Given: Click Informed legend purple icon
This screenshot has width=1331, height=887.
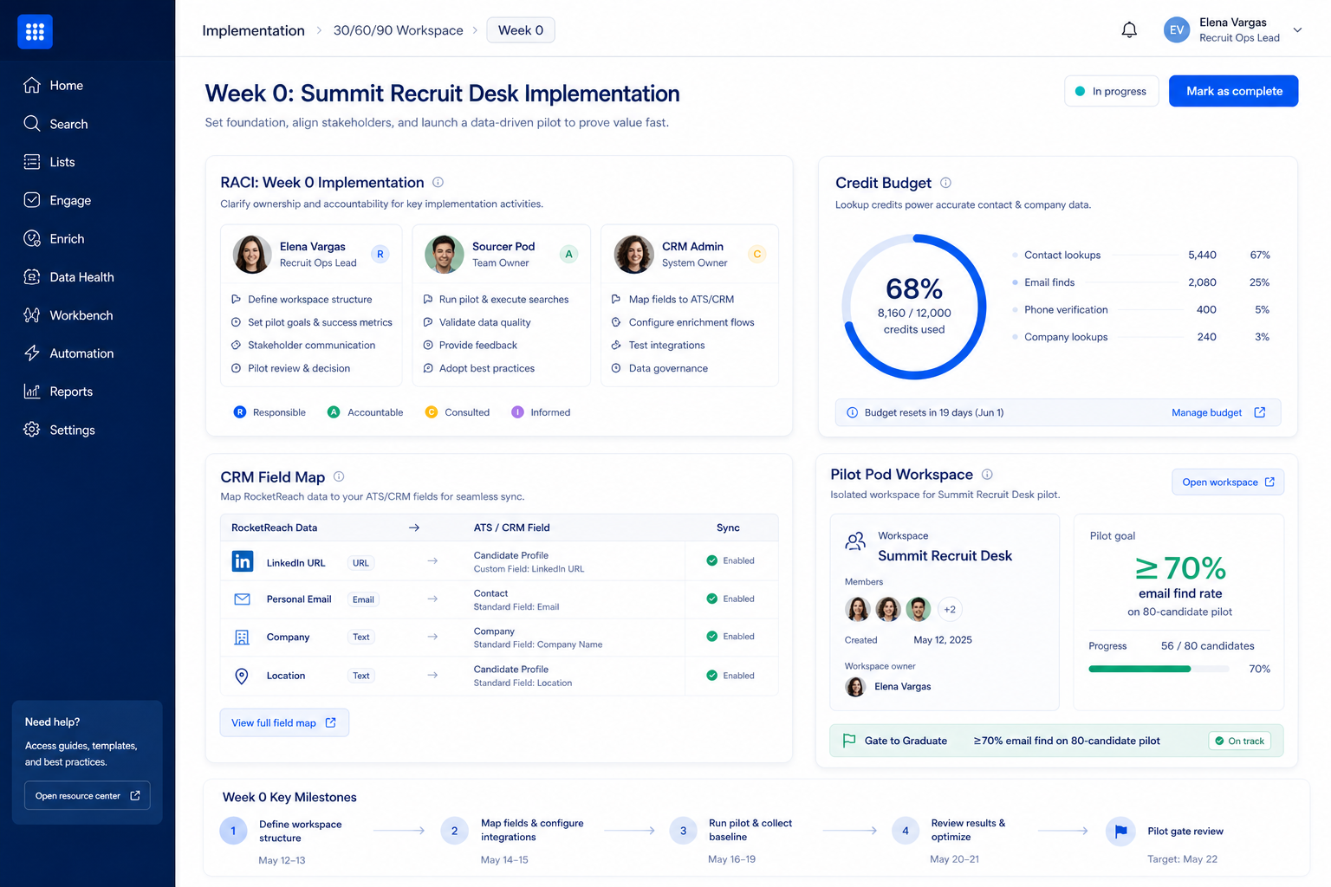Looking at the screenshot, I should pyautogui.click(x=517, y=412).
